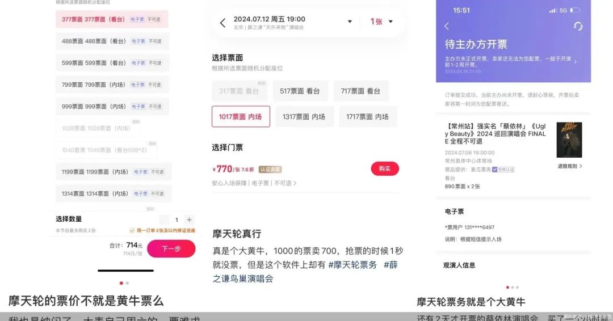Viewport: 613px width, 321px height.
Task: Decrease ticket quantity with minus icon
Action: pos(164,220)
